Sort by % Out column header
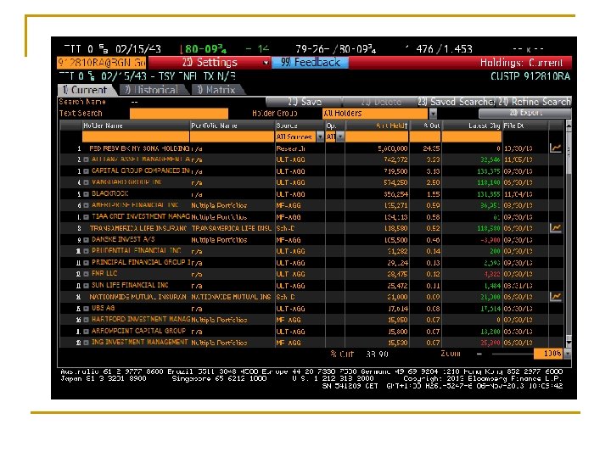This screenshot has height=458, width=611. [425, 126]
